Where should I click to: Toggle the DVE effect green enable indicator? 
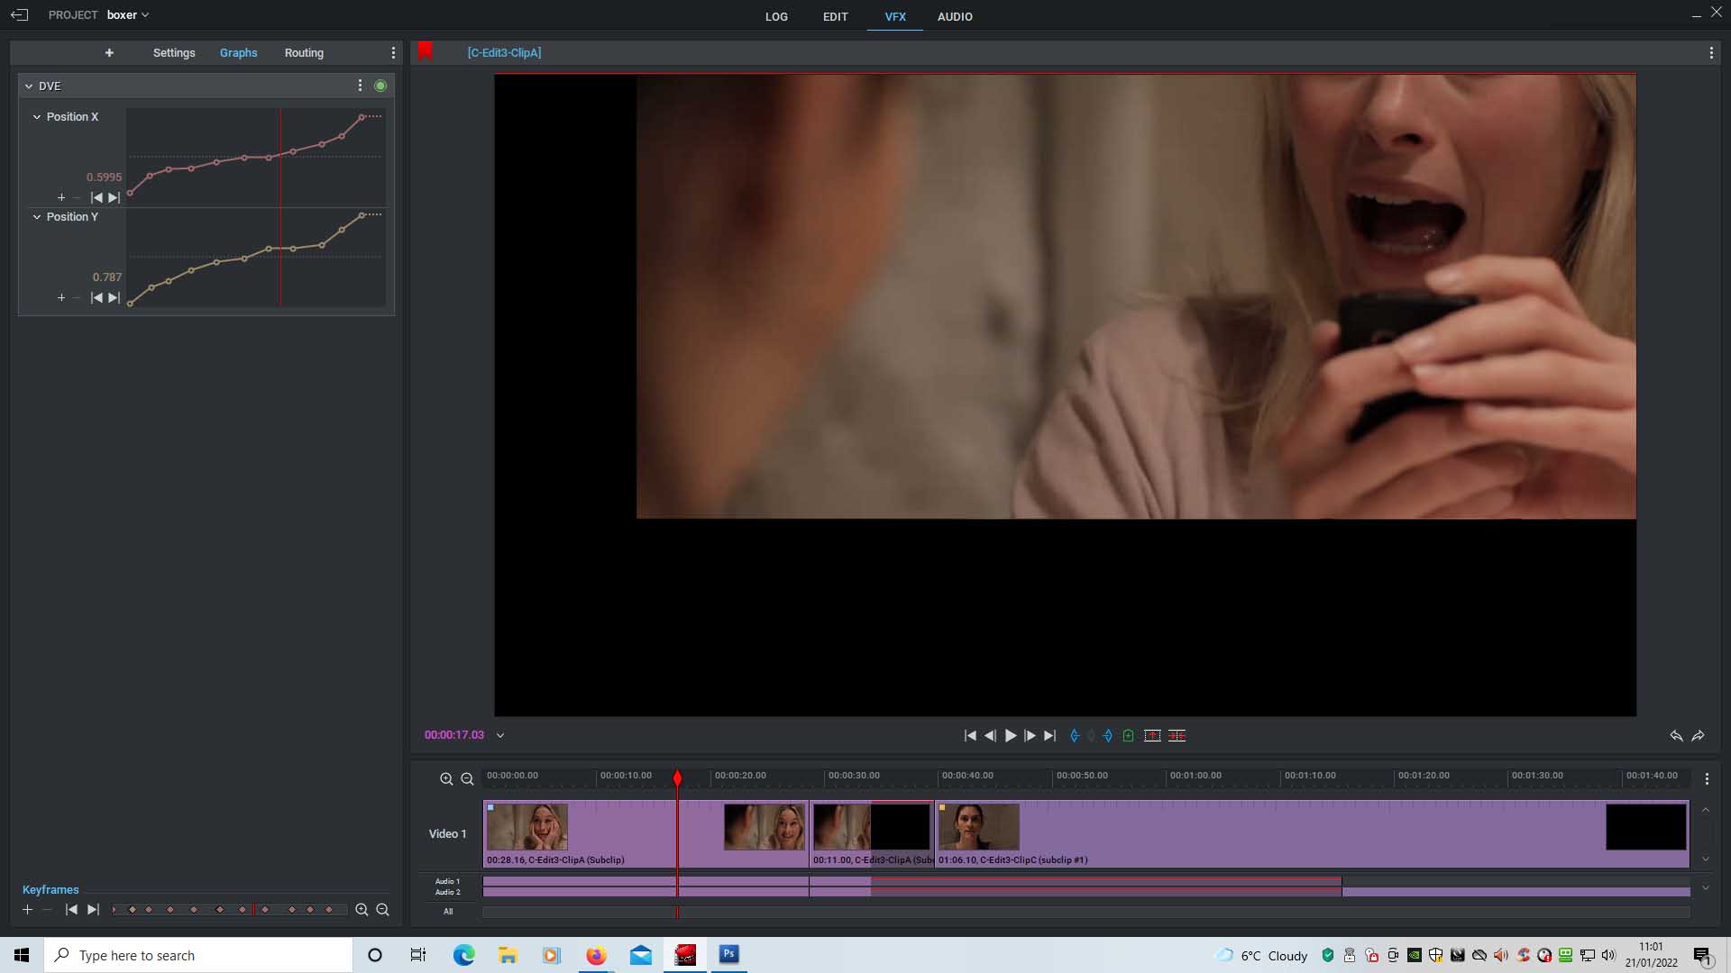380,86
